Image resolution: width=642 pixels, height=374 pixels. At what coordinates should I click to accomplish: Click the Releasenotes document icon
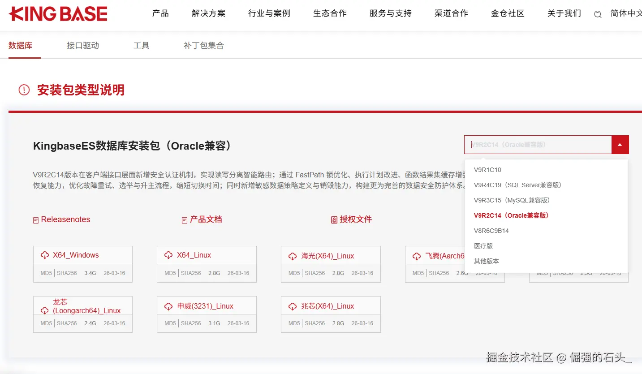click(x=36, y=220)
